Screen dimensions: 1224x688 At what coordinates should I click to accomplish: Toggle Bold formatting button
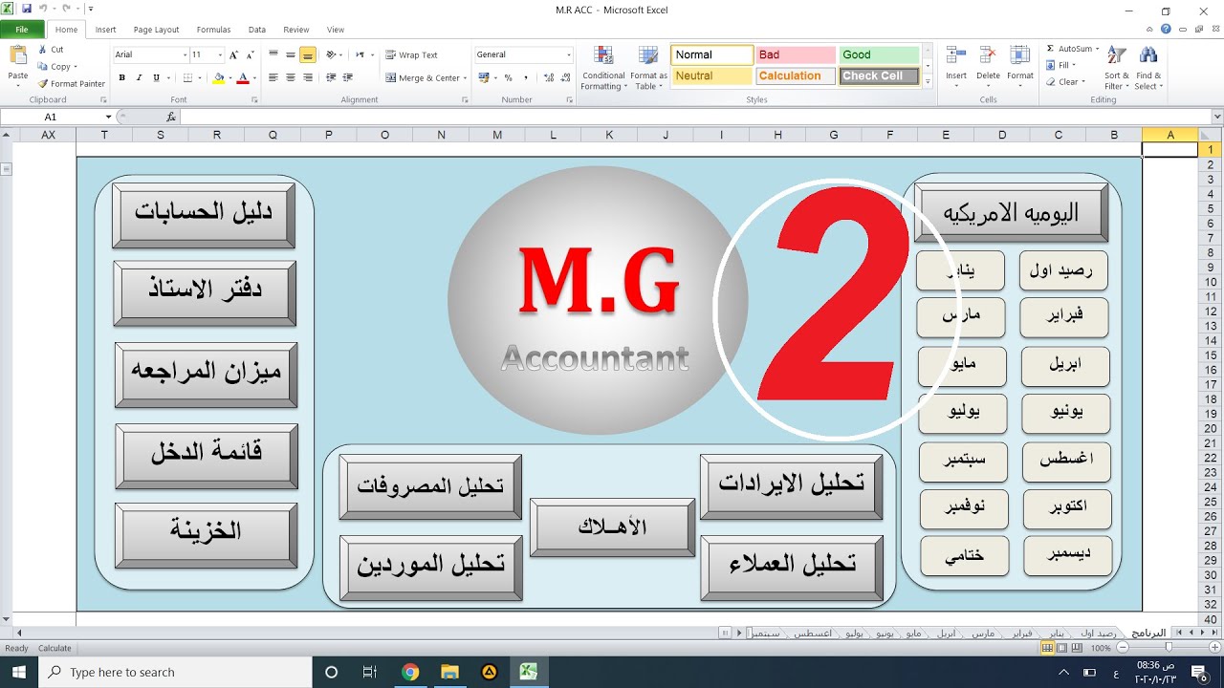122,78
